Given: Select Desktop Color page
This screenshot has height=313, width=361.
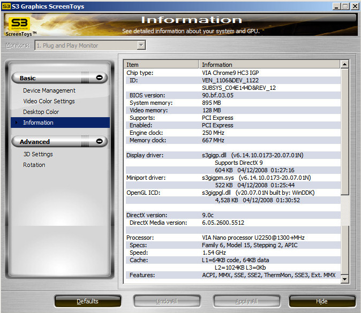Looking at the screenshot, I should pos(41,112).
